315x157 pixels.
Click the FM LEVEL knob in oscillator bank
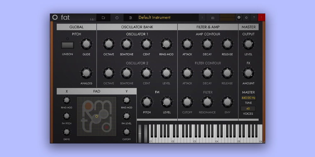[x=167, y=102]
